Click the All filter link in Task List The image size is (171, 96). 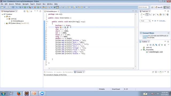point(155,21)
